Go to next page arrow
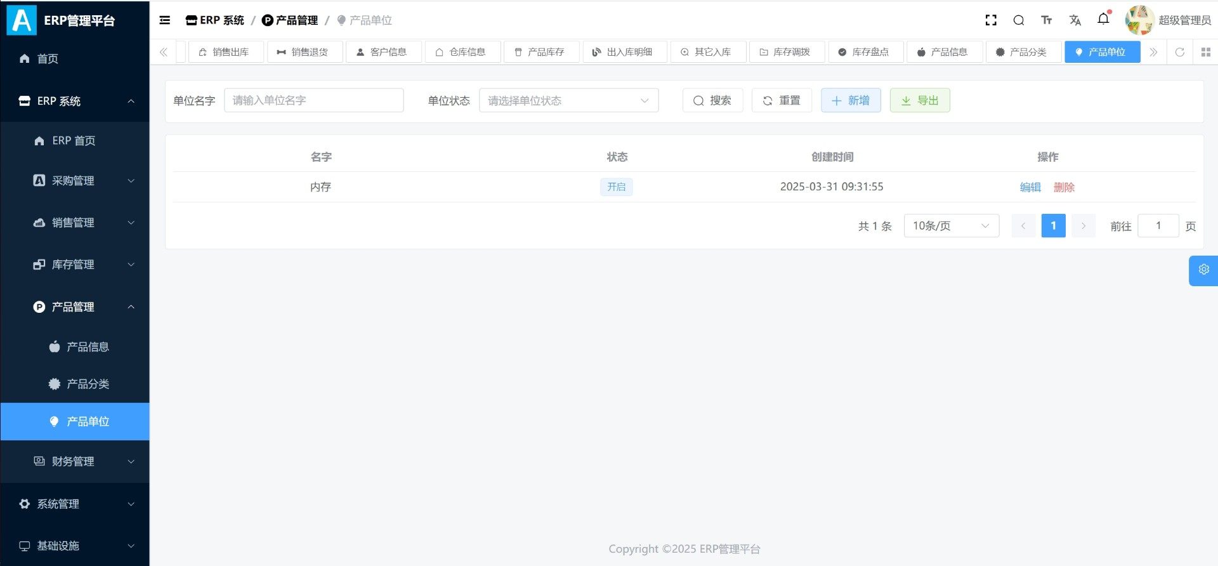Viewport: 1218px width, 566px height. (x=1084, y=226)
